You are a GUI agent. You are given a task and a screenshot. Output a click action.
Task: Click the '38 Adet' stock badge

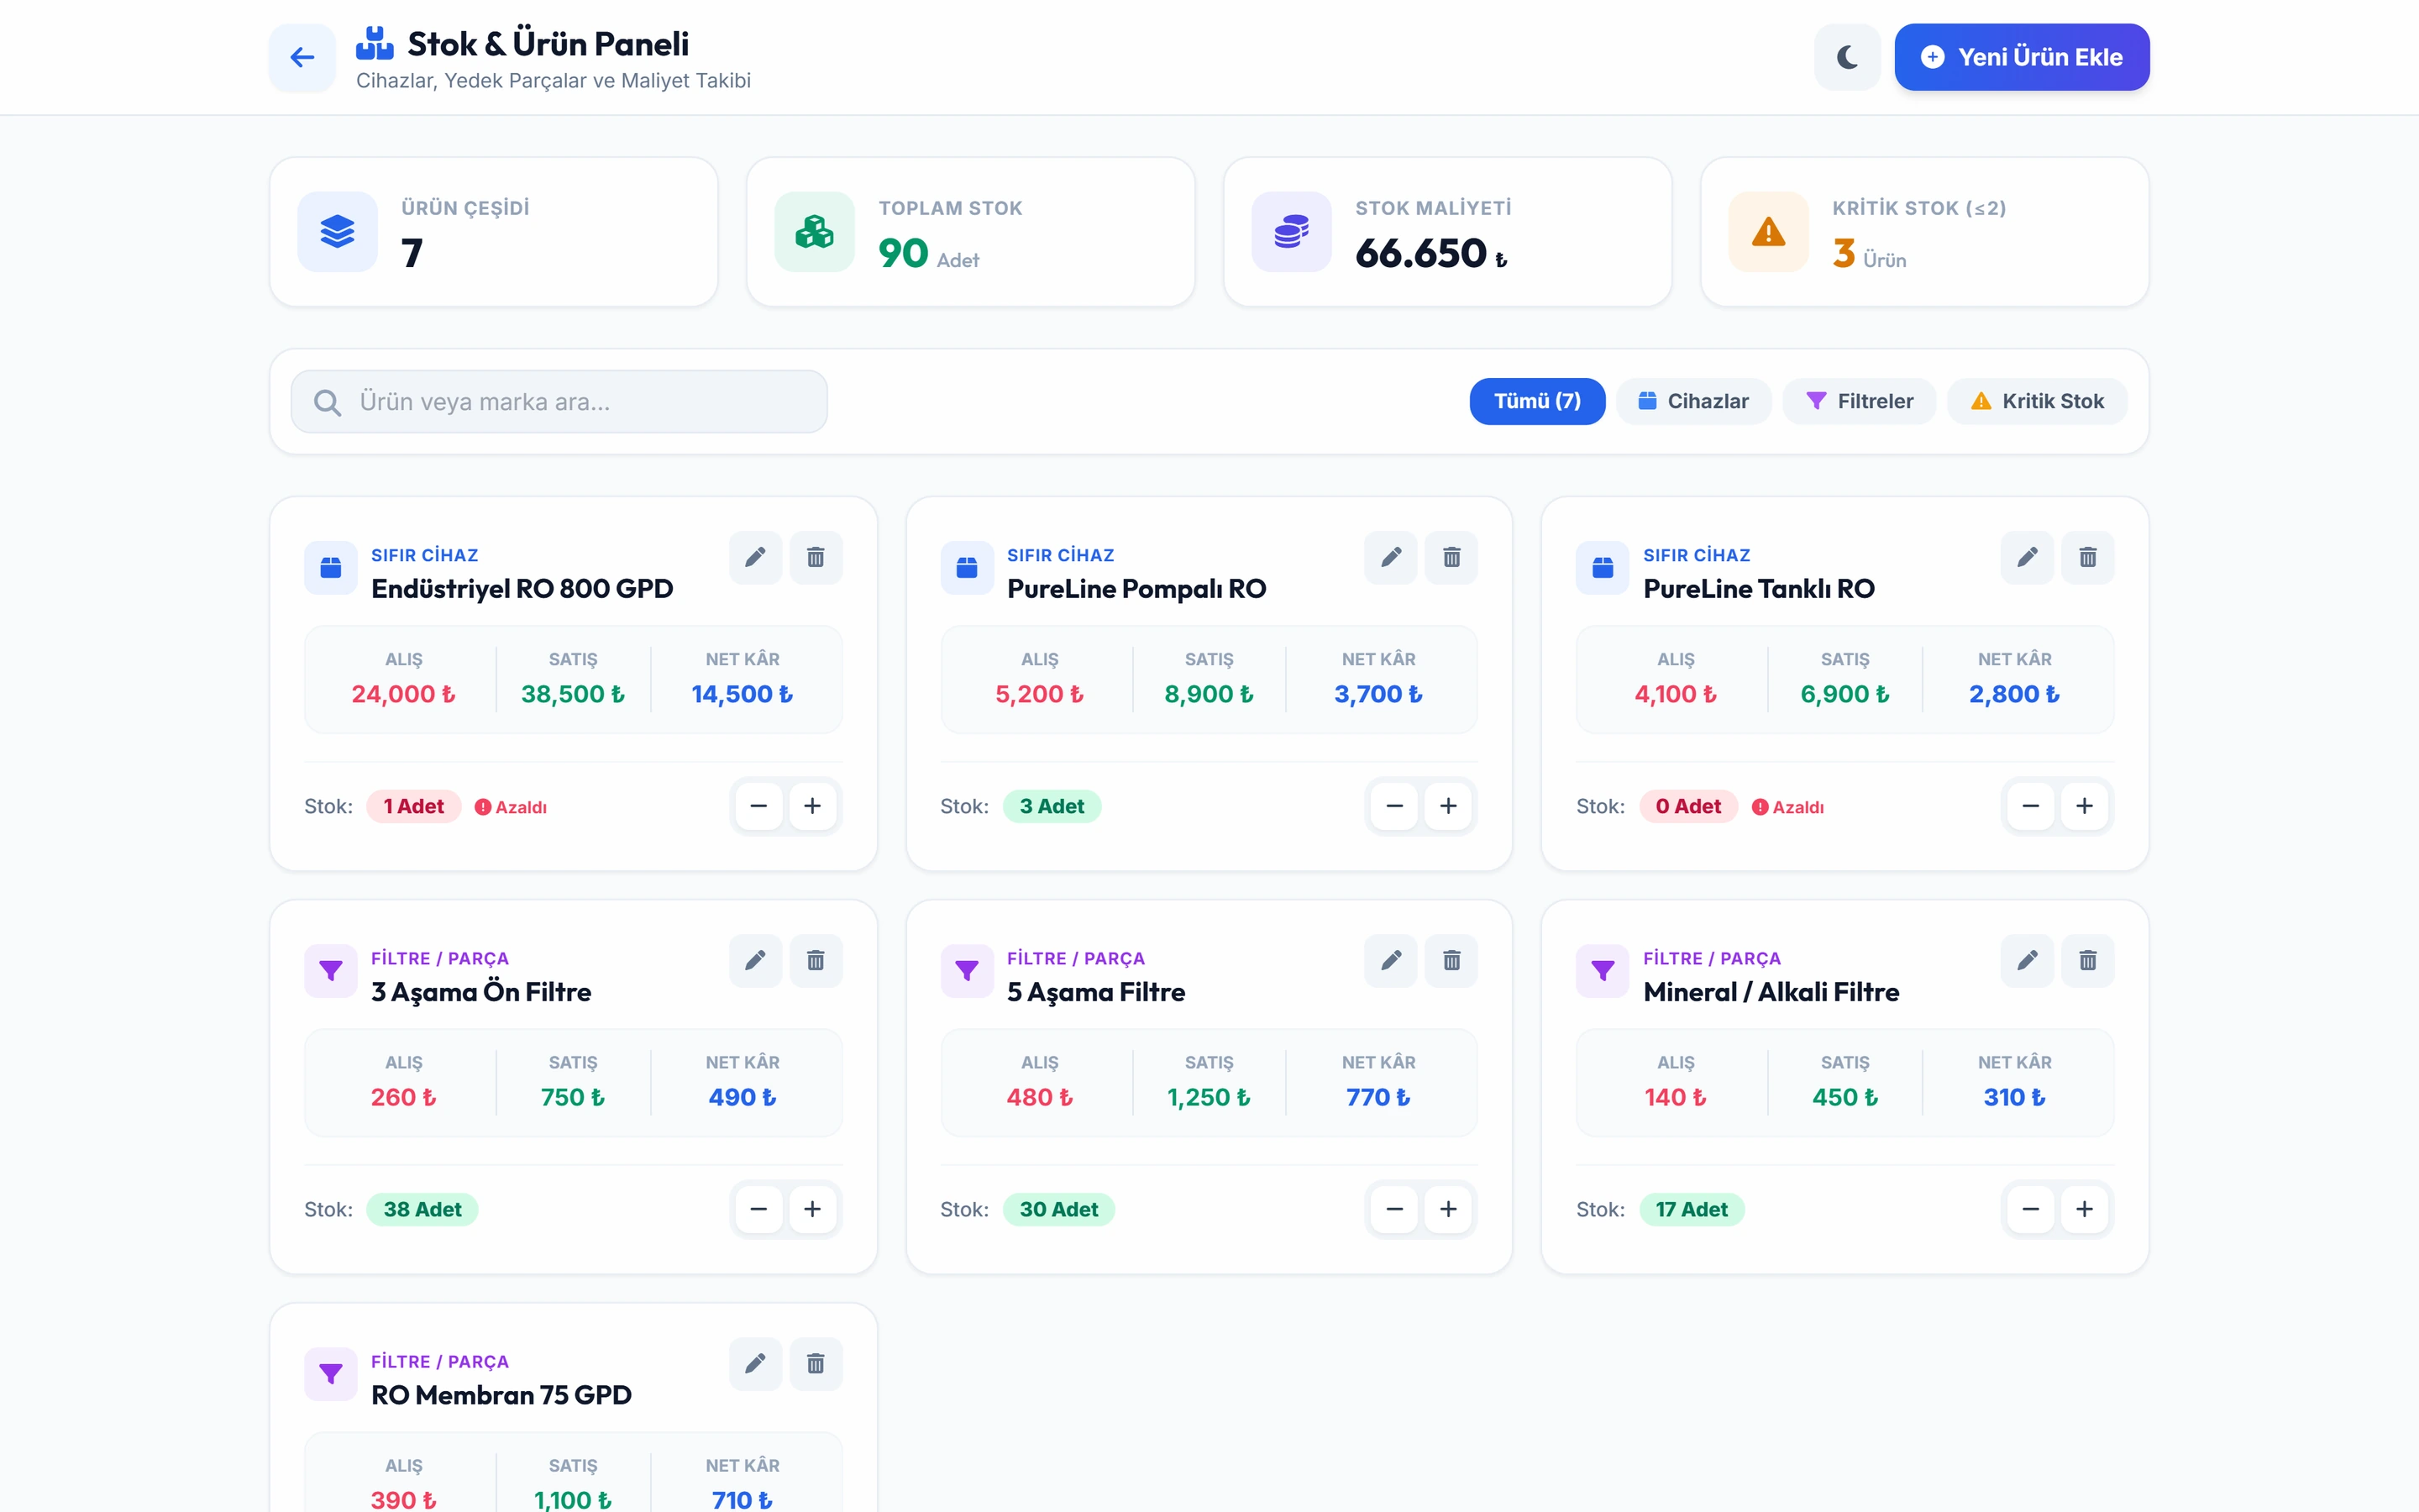[x=422, y=1209]
